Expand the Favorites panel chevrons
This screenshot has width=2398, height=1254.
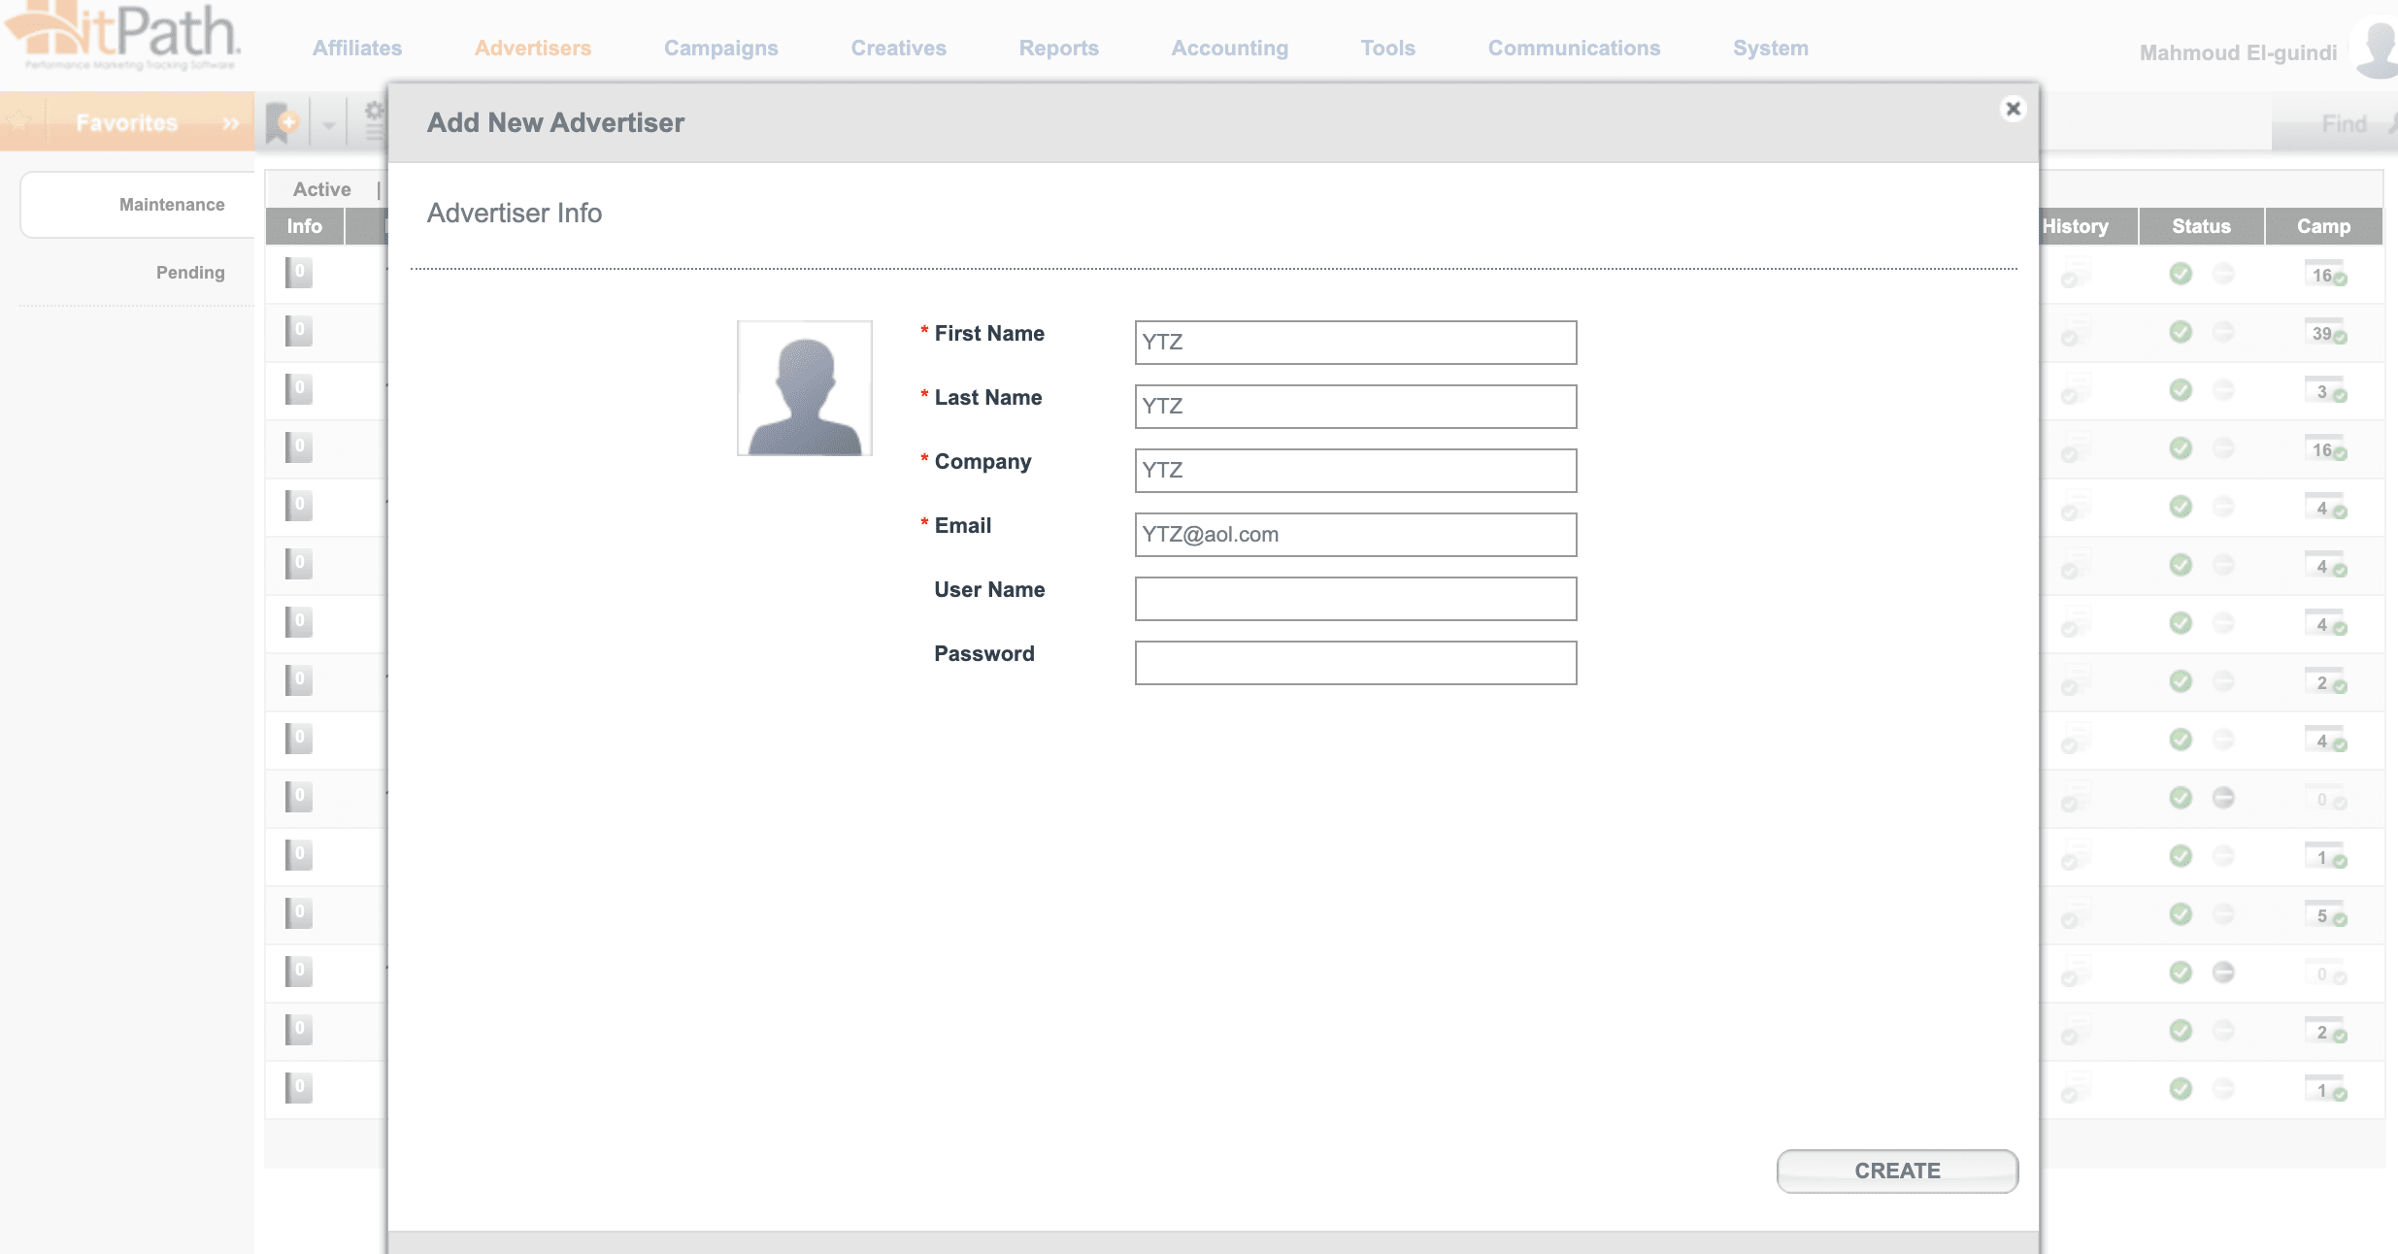click(x=230, y=123)
